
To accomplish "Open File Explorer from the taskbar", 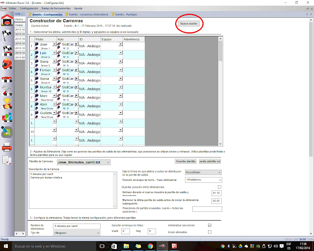I will pos(126,246).
